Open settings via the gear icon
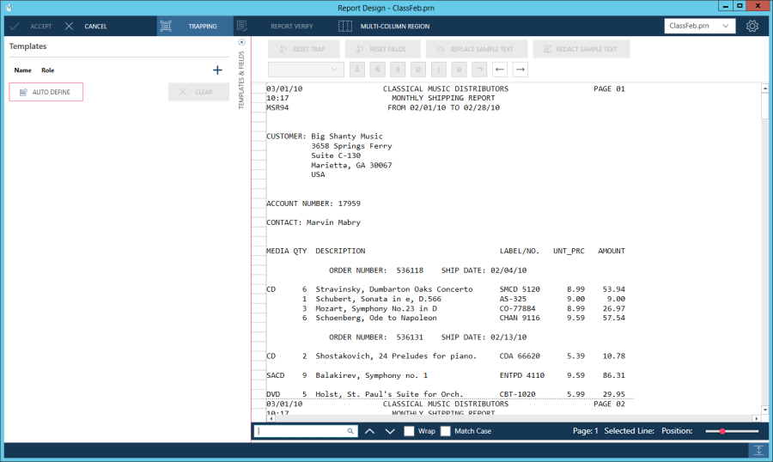This screenshot has width=773, height=462. point(752,27)
